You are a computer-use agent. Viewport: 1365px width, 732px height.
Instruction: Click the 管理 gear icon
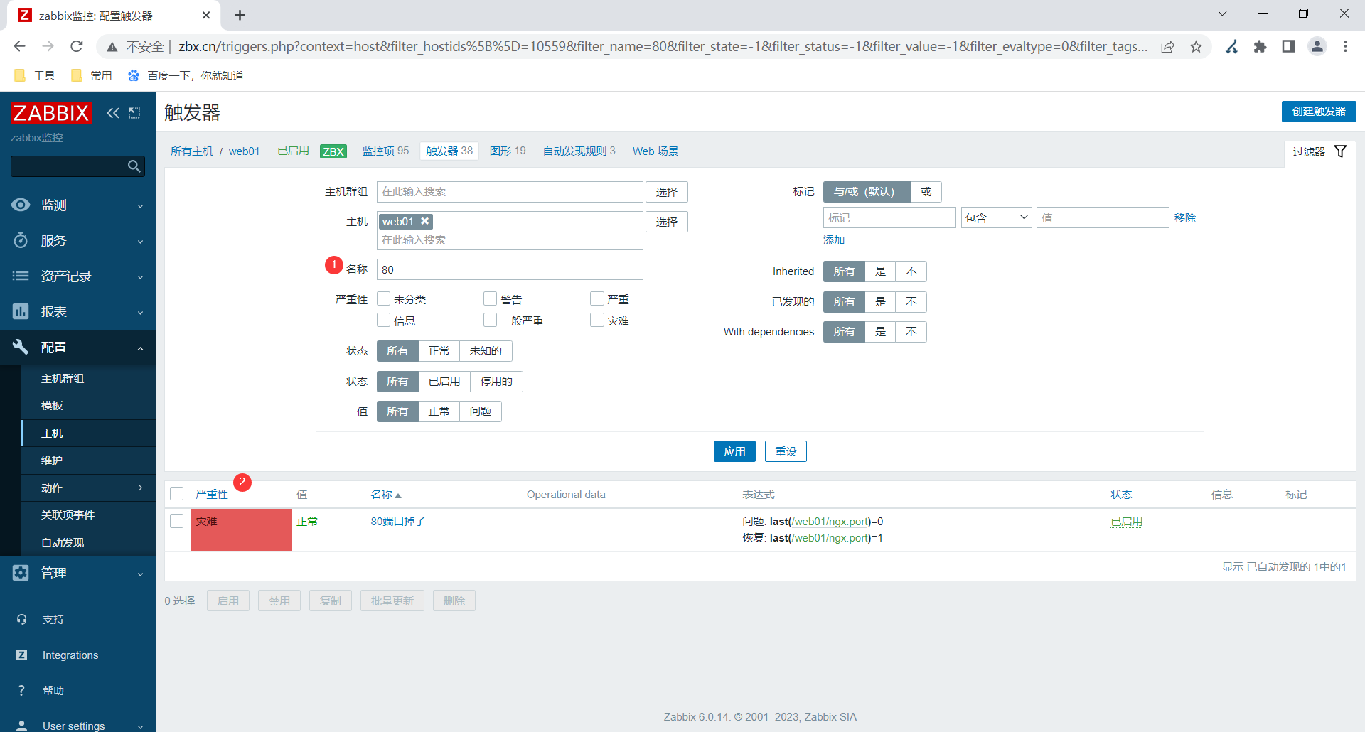[21, 573]
